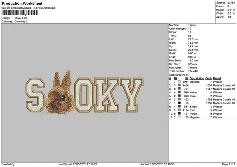Screen dimensions: 237x167
Task: Pick the Red swatch in stop 9
Action: [179, 110]
